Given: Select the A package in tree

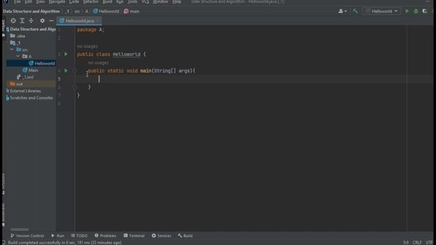Looking at the screenshot, I should click(x=27, y=56).
